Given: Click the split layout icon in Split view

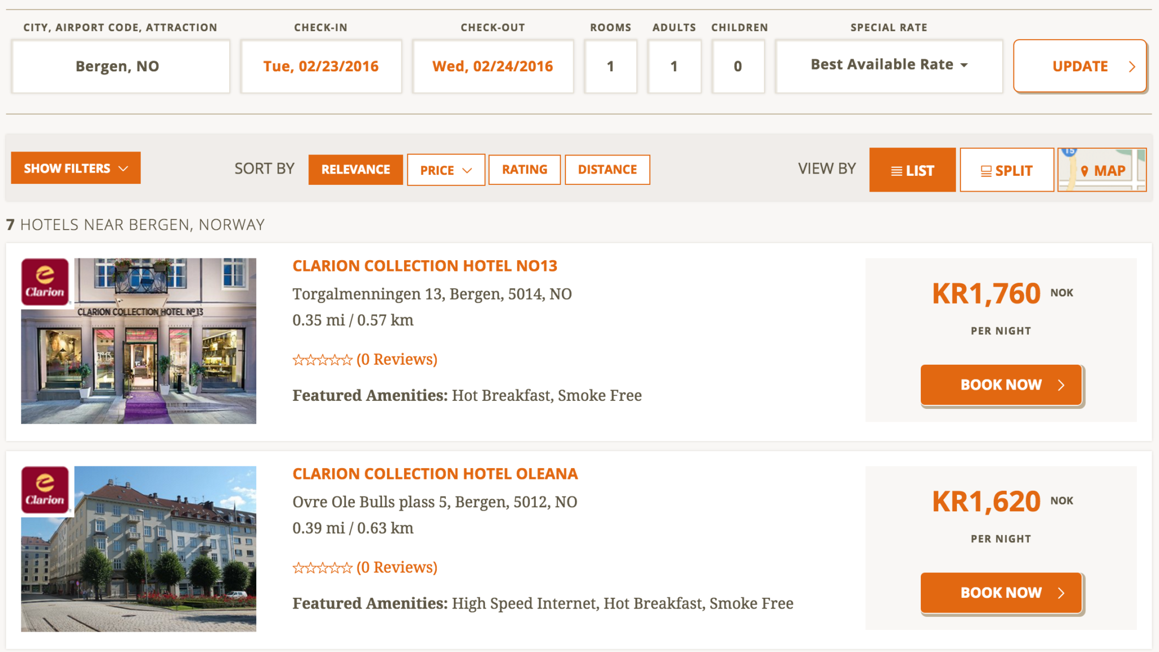Looking at the screenshot, I should tap(986, 171).
